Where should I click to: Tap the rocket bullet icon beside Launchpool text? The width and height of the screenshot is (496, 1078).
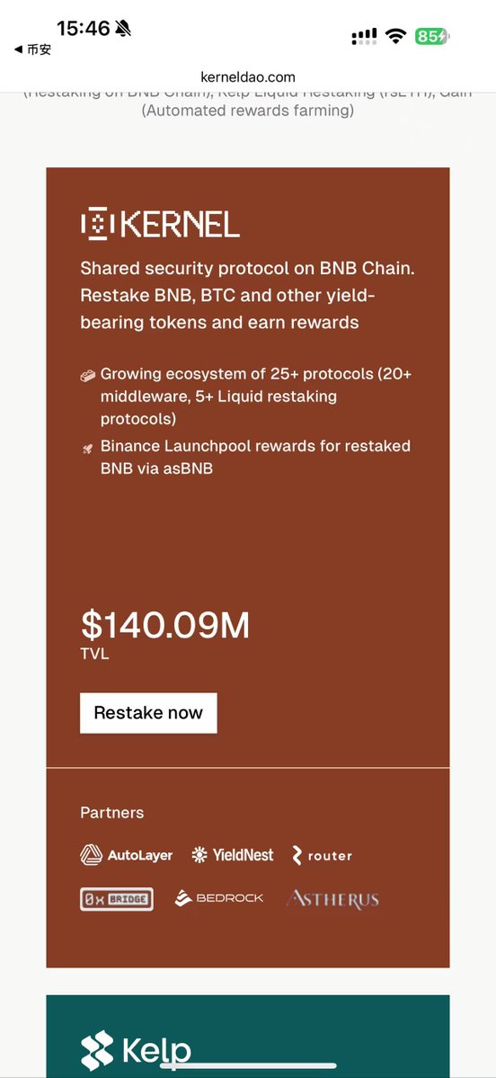click(x=87, y=449)
